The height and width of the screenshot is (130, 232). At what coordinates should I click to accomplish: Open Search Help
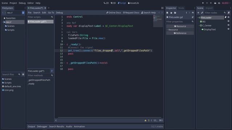(x=148, y=13)
